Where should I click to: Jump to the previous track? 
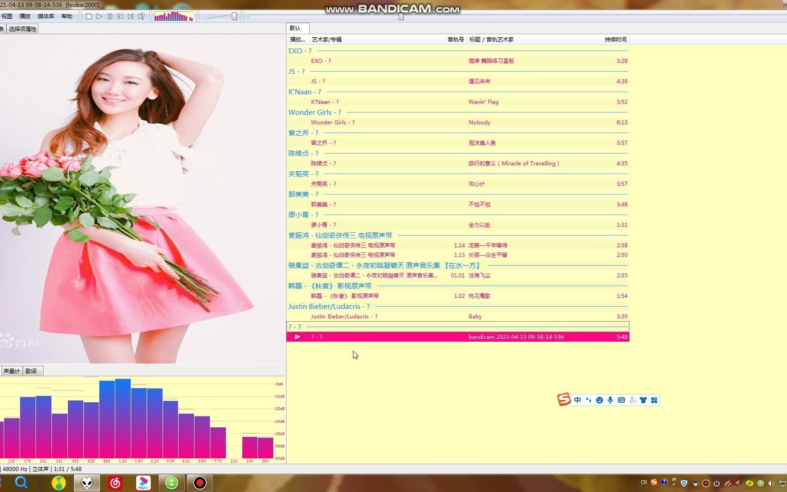tap(120, 16)
